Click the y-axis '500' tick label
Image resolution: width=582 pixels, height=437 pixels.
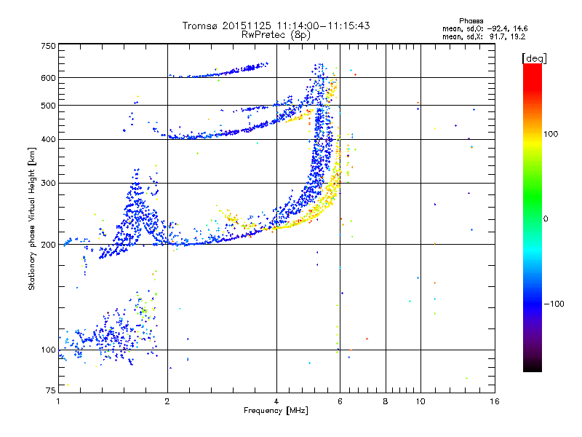point(48,106)
